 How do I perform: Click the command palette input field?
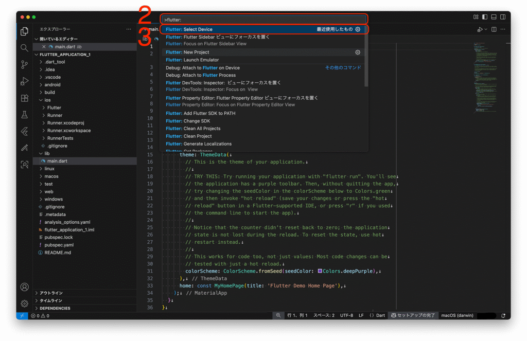click(x=263, y=20)
